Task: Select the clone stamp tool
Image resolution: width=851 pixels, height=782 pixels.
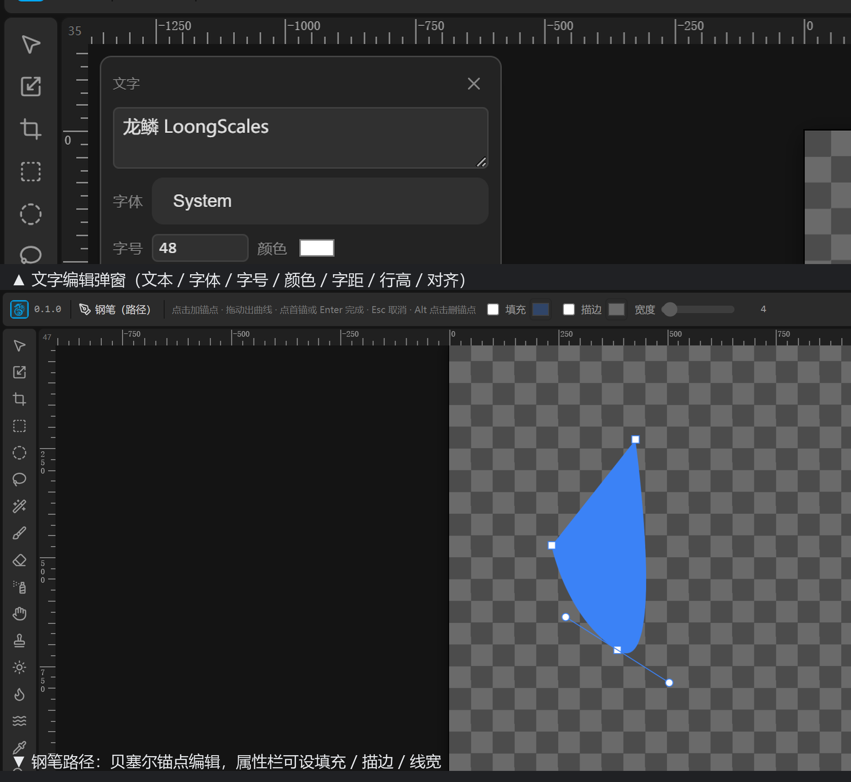Action: pos(19,640)
